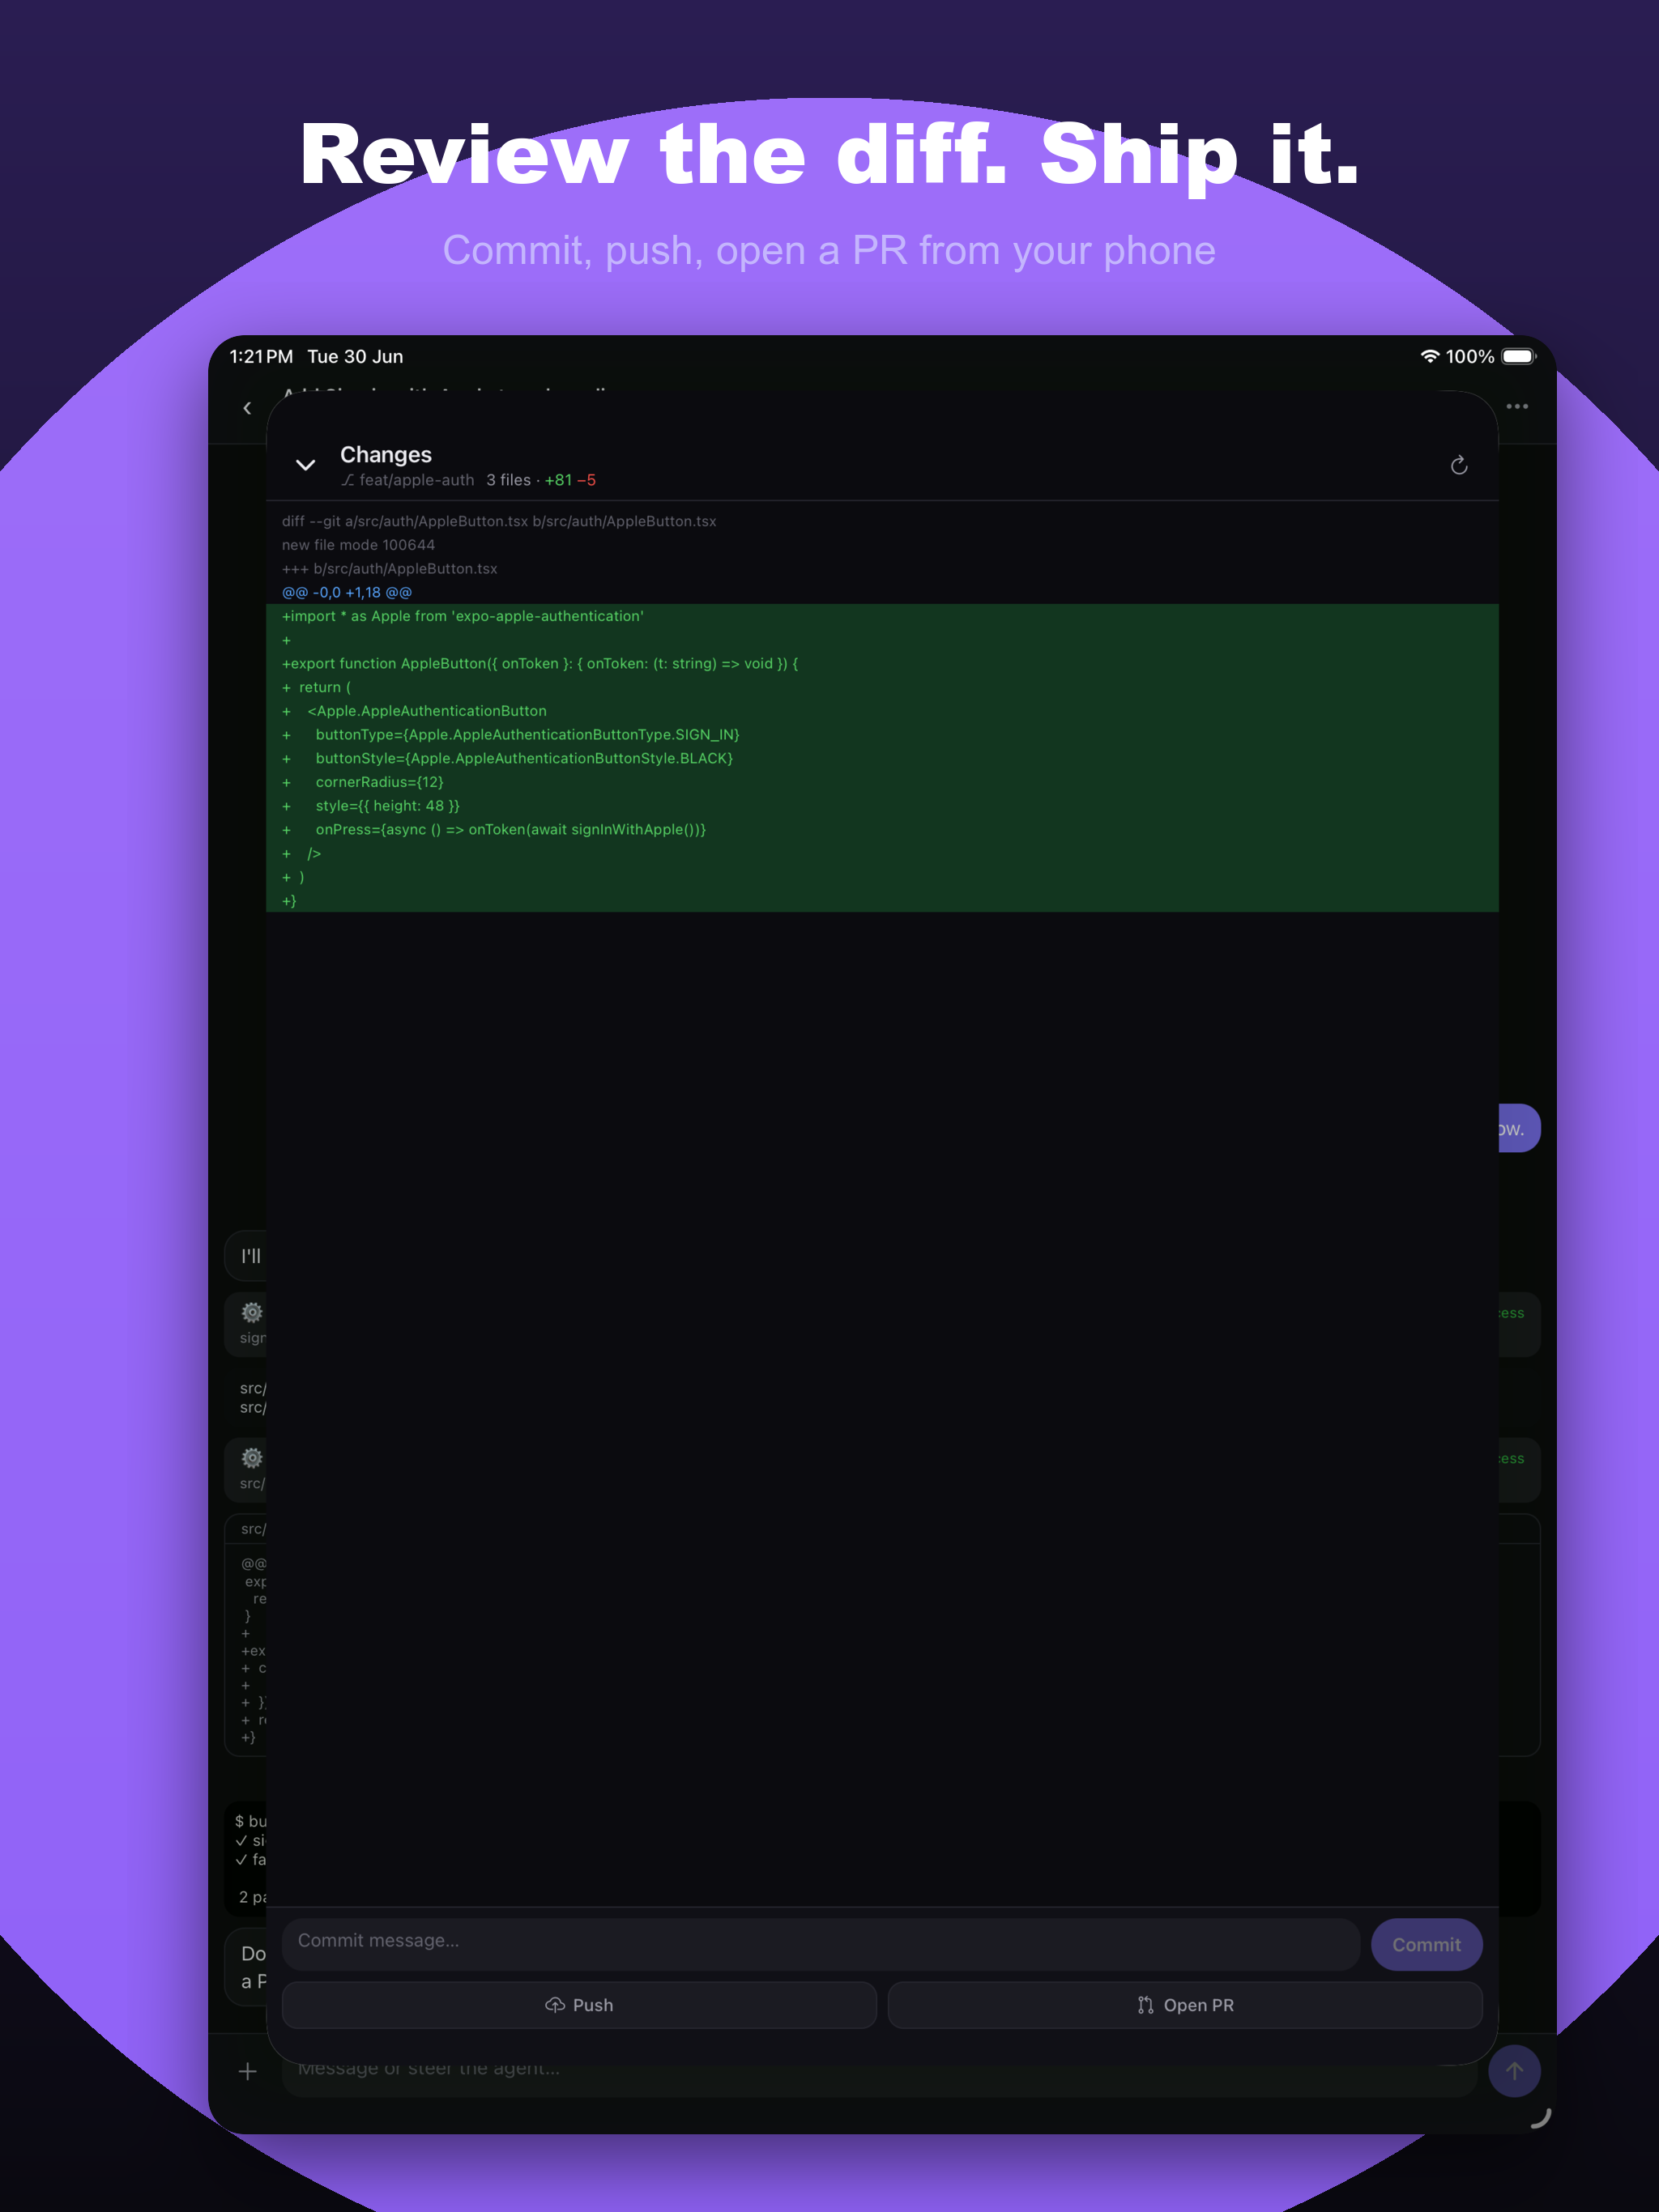Tap the first gear tool-call icon behind sheet
Screen dimensions: 1659x2212
(x=252, y=1312)
